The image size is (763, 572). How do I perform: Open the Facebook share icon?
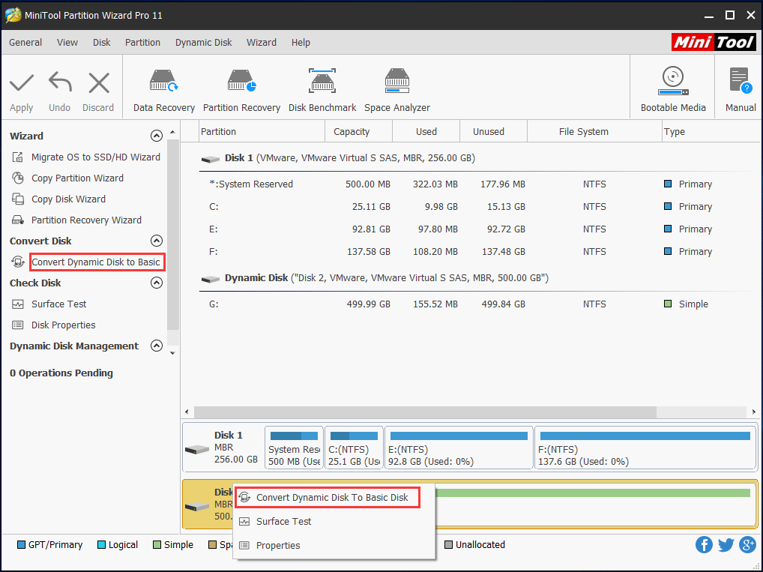[x=704, y=544]
